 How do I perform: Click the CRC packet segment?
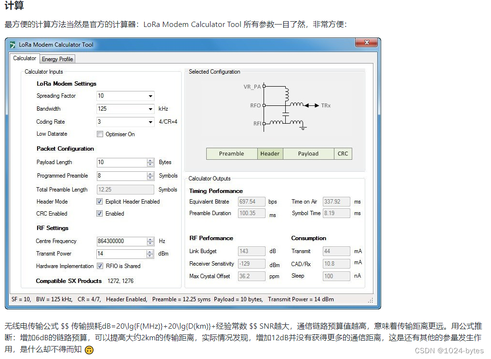tap(343, 154)
